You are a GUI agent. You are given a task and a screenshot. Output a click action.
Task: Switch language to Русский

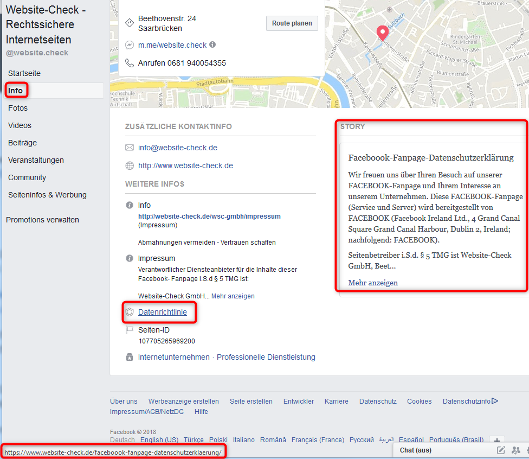(362, 440)
